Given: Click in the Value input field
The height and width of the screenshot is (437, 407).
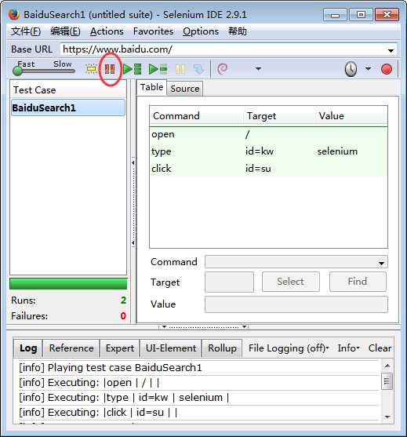Looking at the screenshot, I should 296,304.
